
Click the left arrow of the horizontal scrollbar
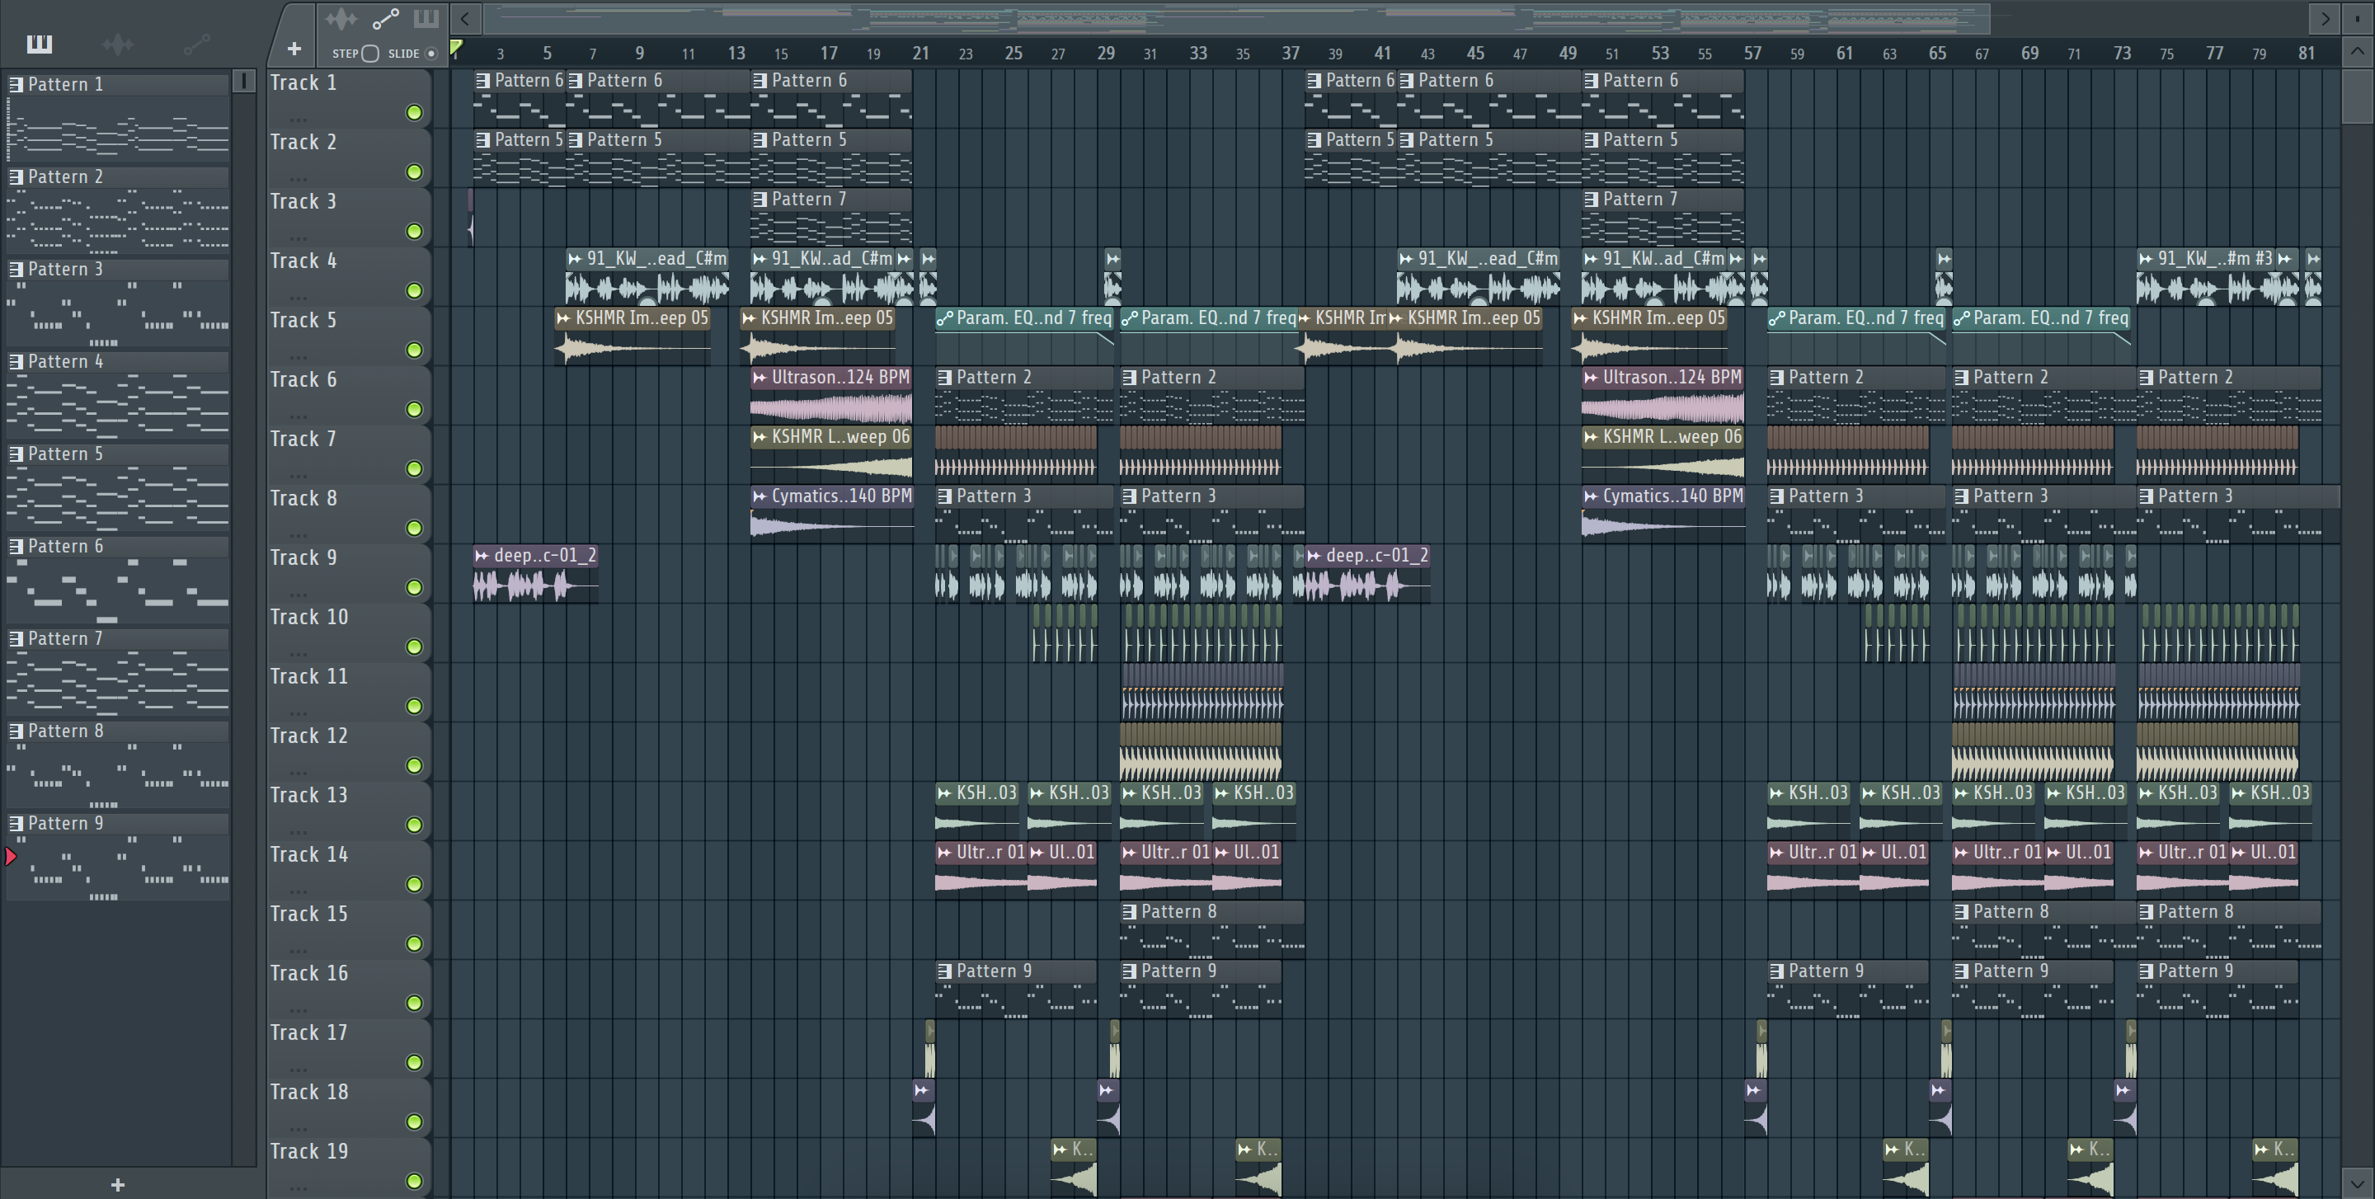pos(466,18)
